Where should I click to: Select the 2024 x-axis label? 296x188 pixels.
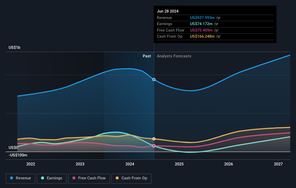pos(130,164)
